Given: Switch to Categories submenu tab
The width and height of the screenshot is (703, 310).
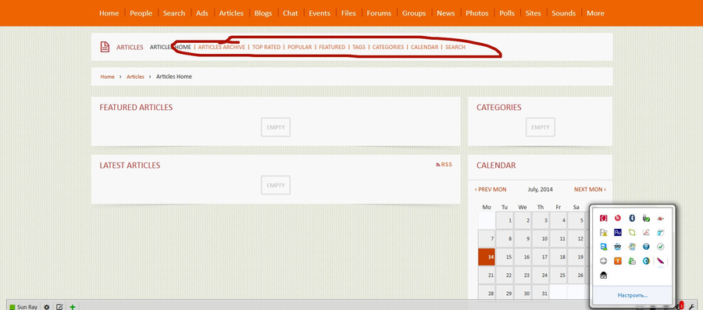Looking at the screenshot, I should click(x=387, y=47).
